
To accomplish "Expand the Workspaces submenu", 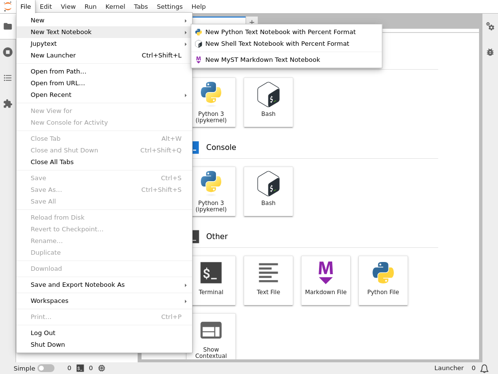I will [104, 301].
